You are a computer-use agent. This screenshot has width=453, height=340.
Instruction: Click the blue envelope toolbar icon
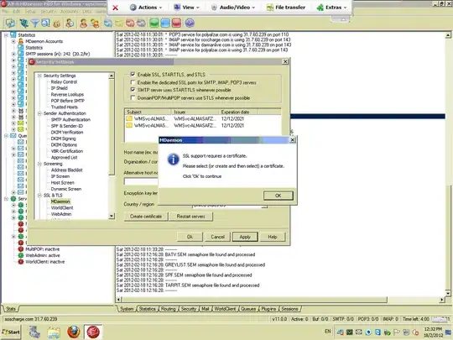[165, 24]
